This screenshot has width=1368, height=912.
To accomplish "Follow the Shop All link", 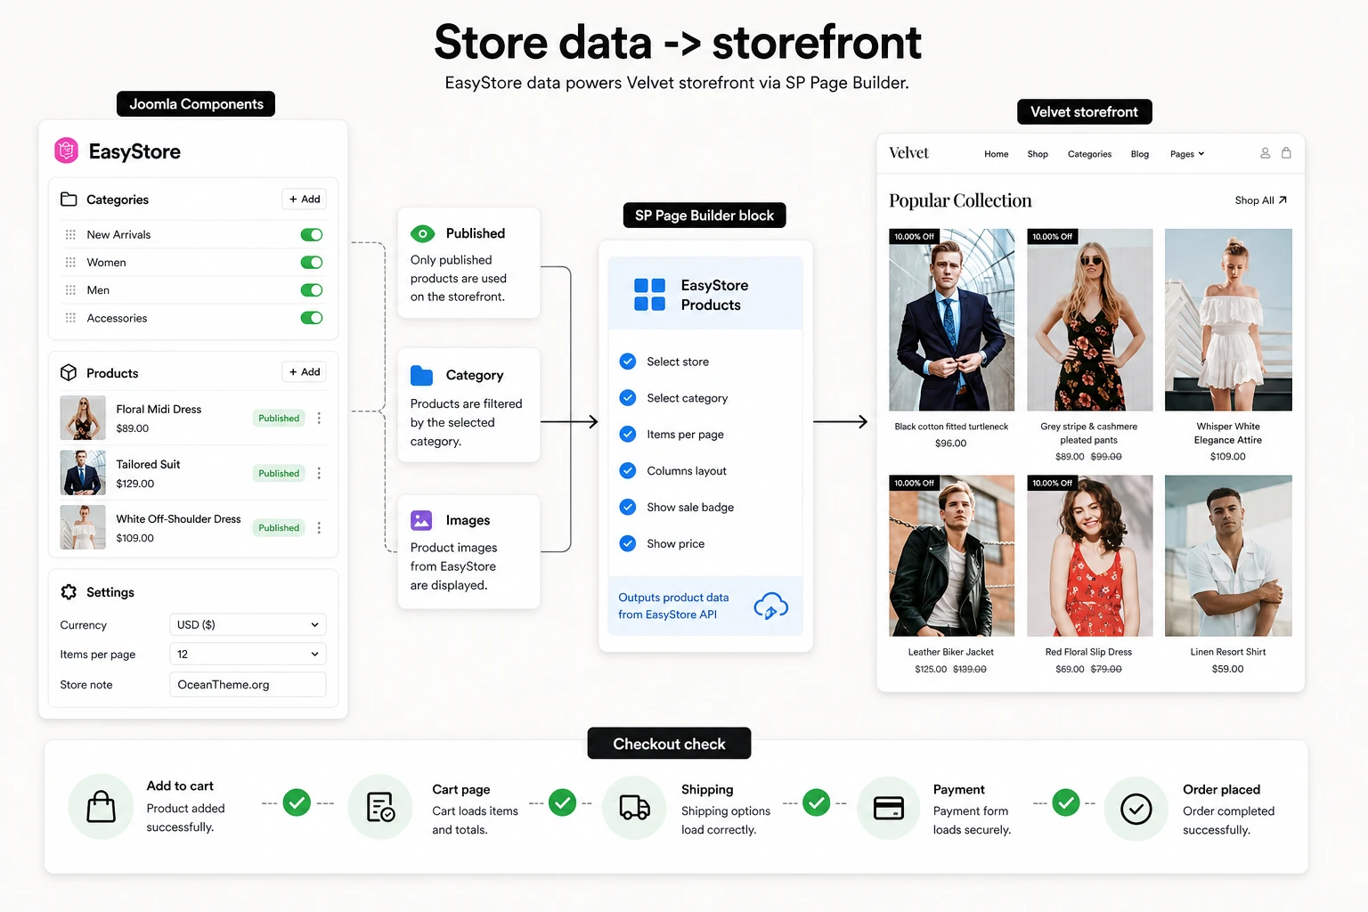I will tap(1260, 200).
